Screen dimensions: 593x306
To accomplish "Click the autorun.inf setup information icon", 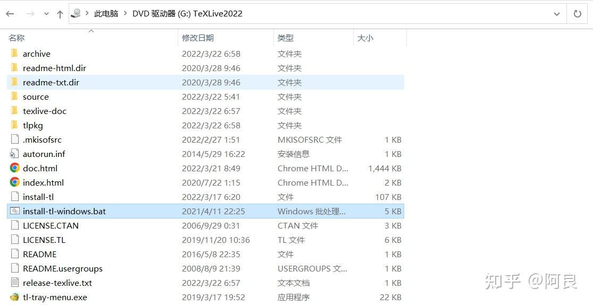I will (15, 154).
